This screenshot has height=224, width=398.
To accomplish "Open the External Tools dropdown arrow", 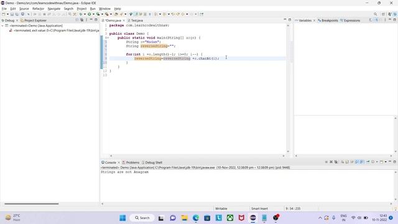I will tap(111, 14).
